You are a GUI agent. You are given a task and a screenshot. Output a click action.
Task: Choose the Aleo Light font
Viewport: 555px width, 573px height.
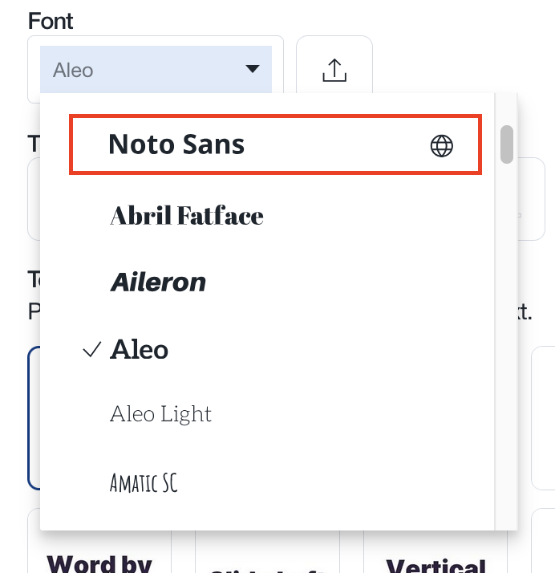160,414
